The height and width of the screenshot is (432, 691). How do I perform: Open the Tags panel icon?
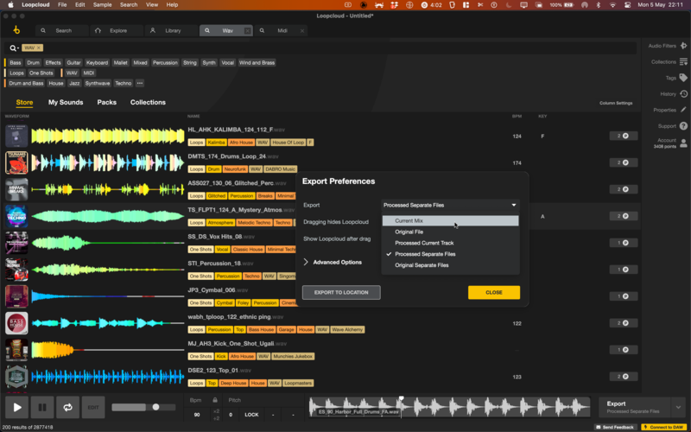click(x=683, y=78)
